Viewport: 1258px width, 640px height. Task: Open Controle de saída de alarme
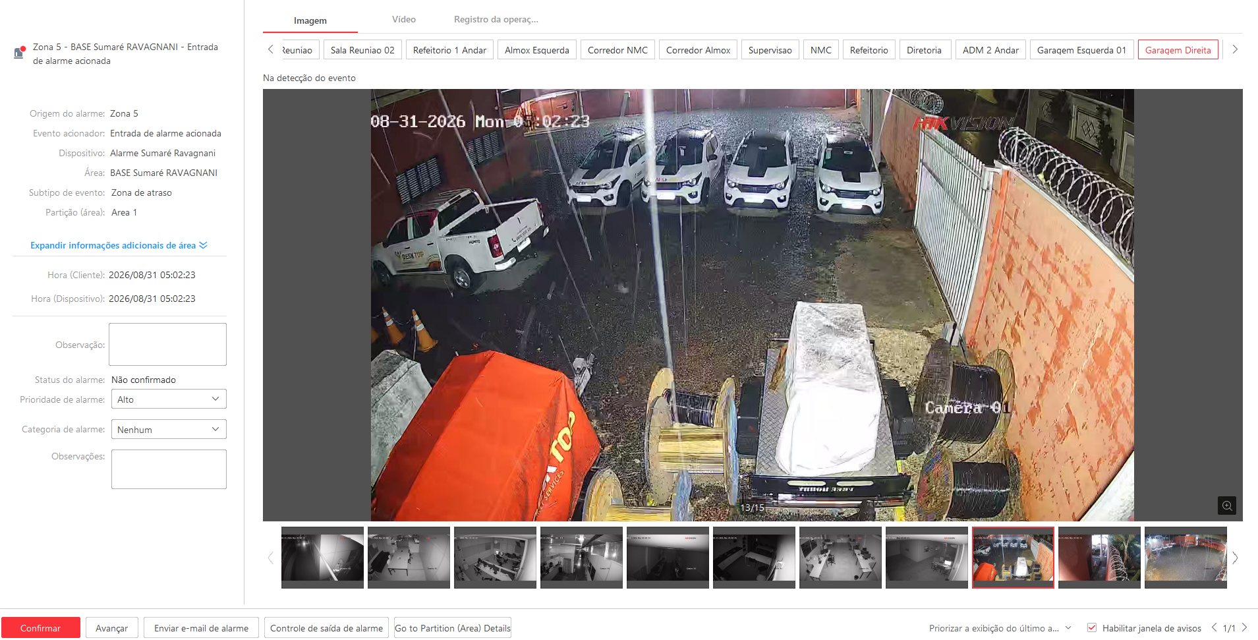pyautogui.click(x=327, y=628)
